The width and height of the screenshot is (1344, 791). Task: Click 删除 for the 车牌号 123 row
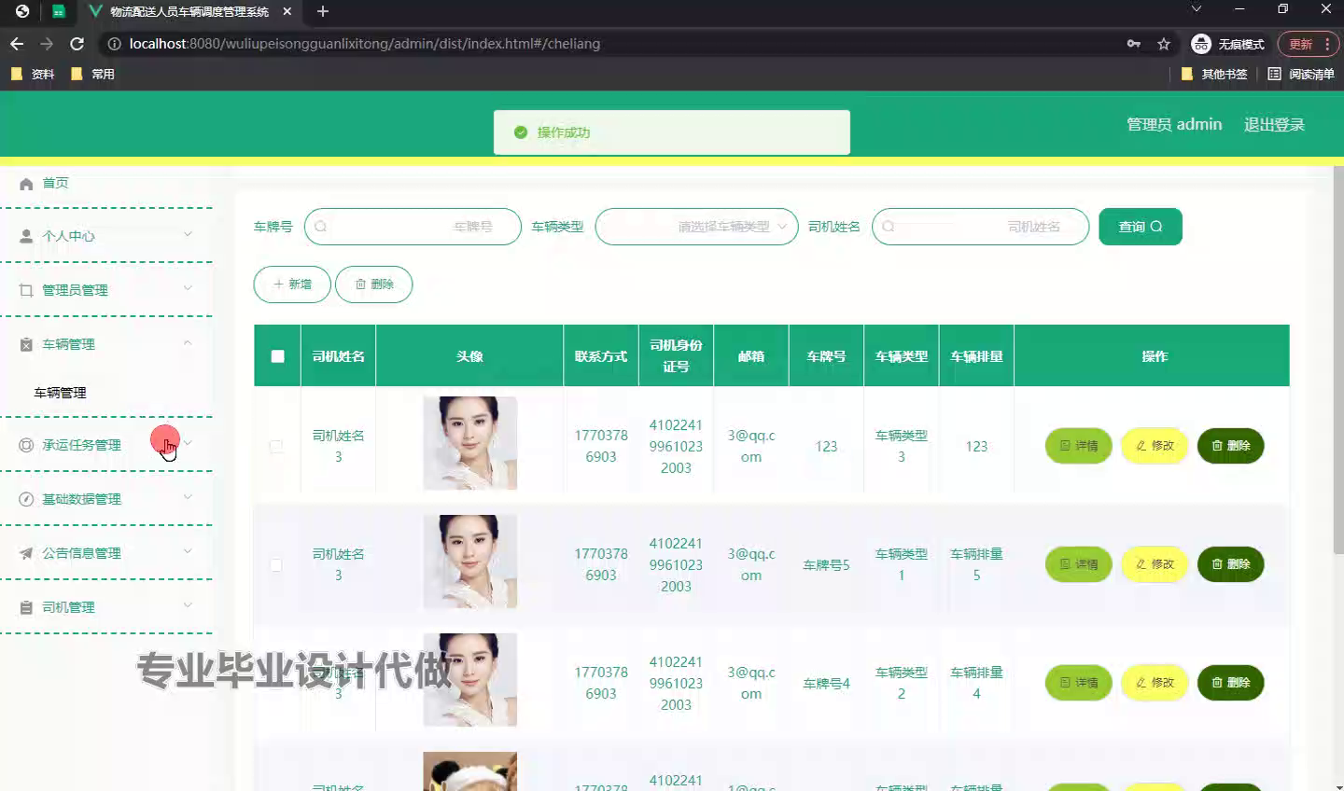(x=1230, y=446)
